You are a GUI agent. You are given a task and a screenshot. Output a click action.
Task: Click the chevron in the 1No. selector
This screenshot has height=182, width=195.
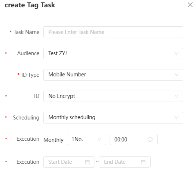click(x=99, y=139)
